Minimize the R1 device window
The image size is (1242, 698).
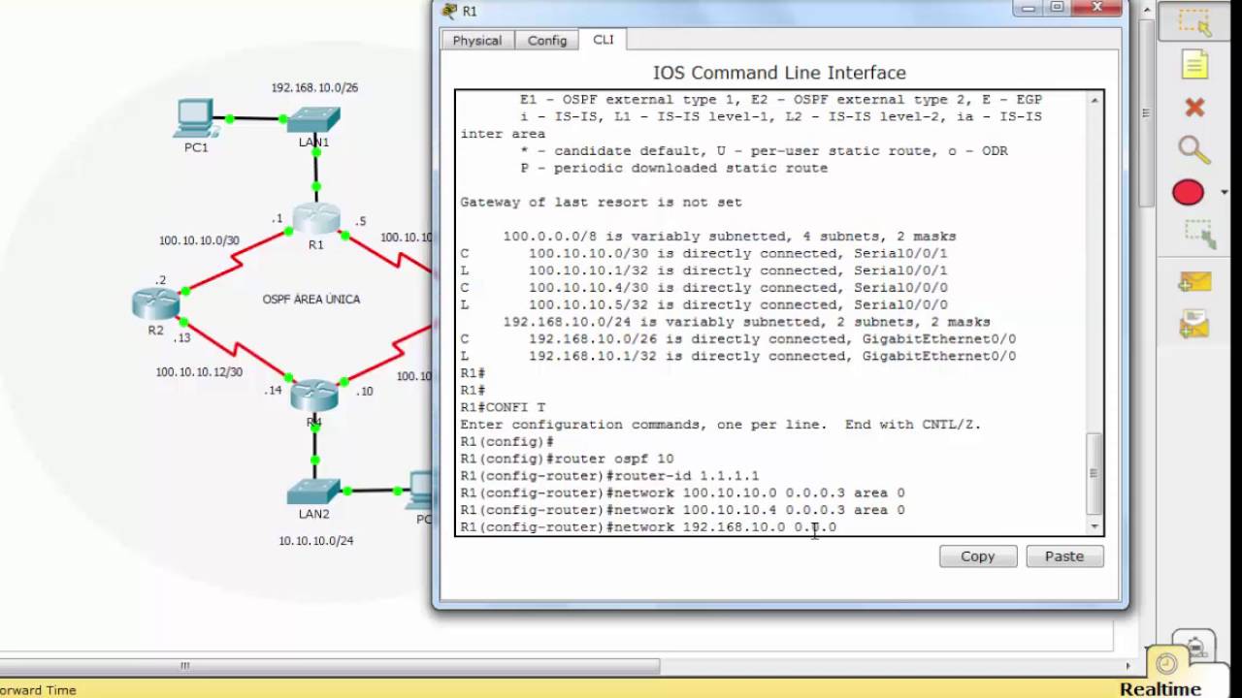tap(1028, 8)
